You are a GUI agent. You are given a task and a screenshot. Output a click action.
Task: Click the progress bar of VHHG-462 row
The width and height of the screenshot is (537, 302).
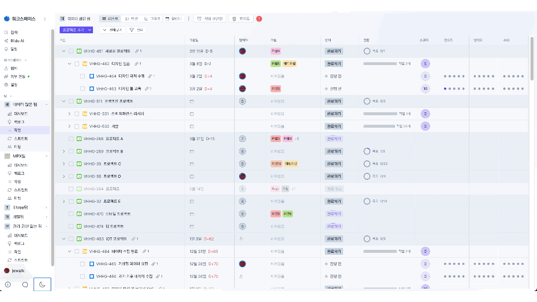(380, 64)
